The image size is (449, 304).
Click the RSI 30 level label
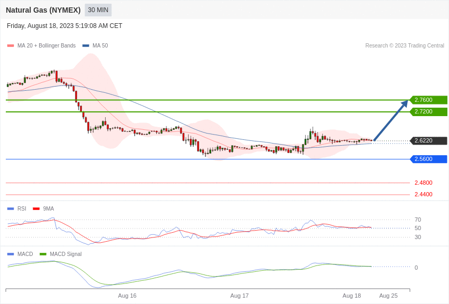point(418,237)
